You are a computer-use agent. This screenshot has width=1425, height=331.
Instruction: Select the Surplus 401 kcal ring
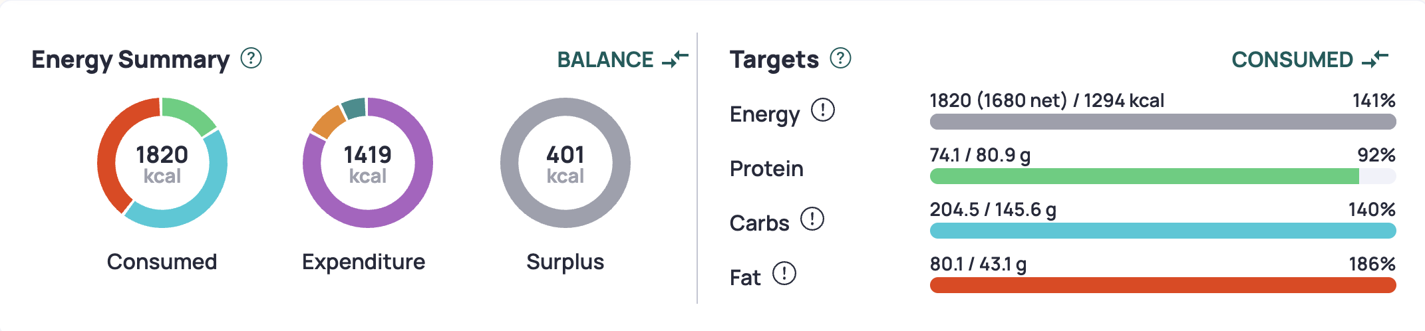click(565, 163)
